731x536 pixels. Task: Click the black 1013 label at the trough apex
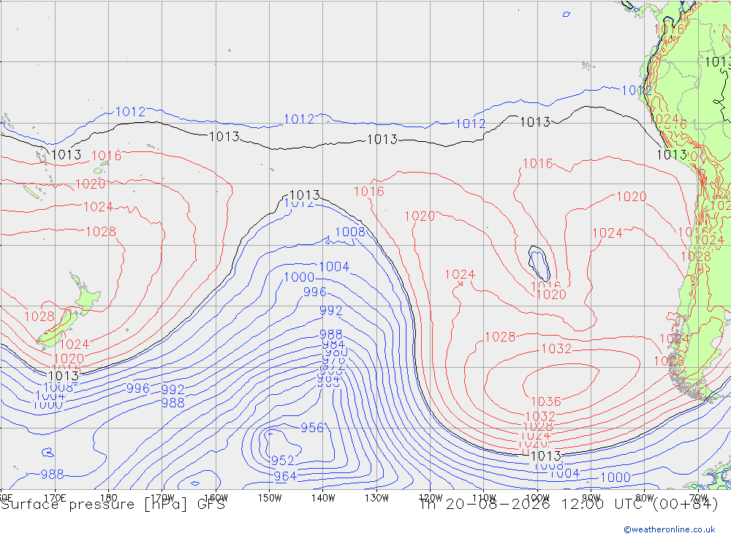coord(304,195)
